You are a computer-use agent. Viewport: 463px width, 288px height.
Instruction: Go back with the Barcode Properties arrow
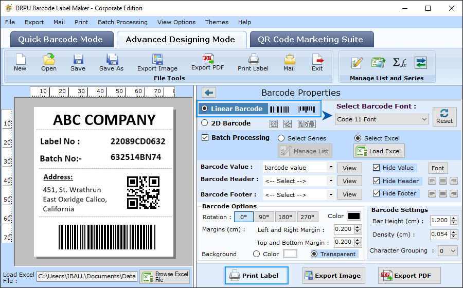[209, 93]
